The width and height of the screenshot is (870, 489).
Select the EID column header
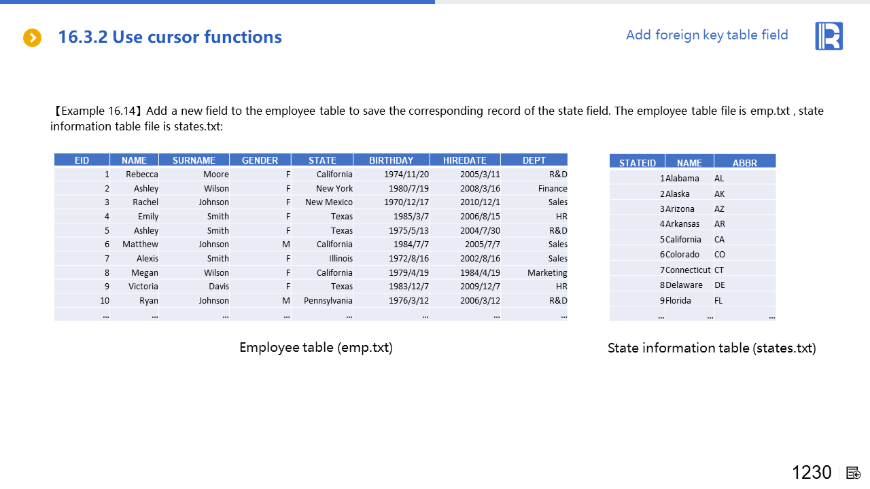[x=82, y=160]
